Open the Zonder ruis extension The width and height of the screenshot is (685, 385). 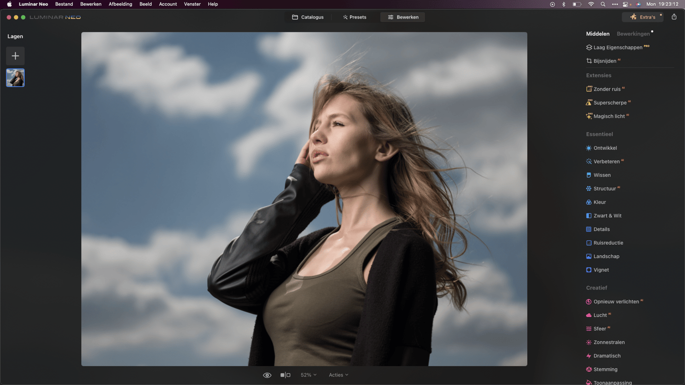605,89
